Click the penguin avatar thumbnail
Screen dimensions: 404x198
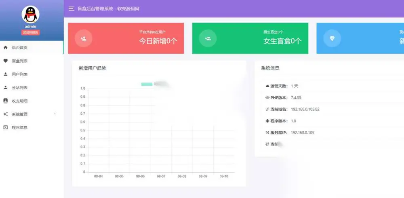point(30,15)
